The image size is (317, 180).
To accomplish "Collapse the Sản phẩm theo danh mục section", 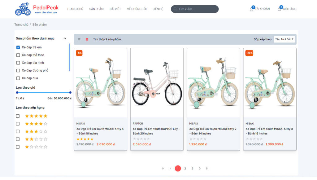I will (x=65, y=38).
